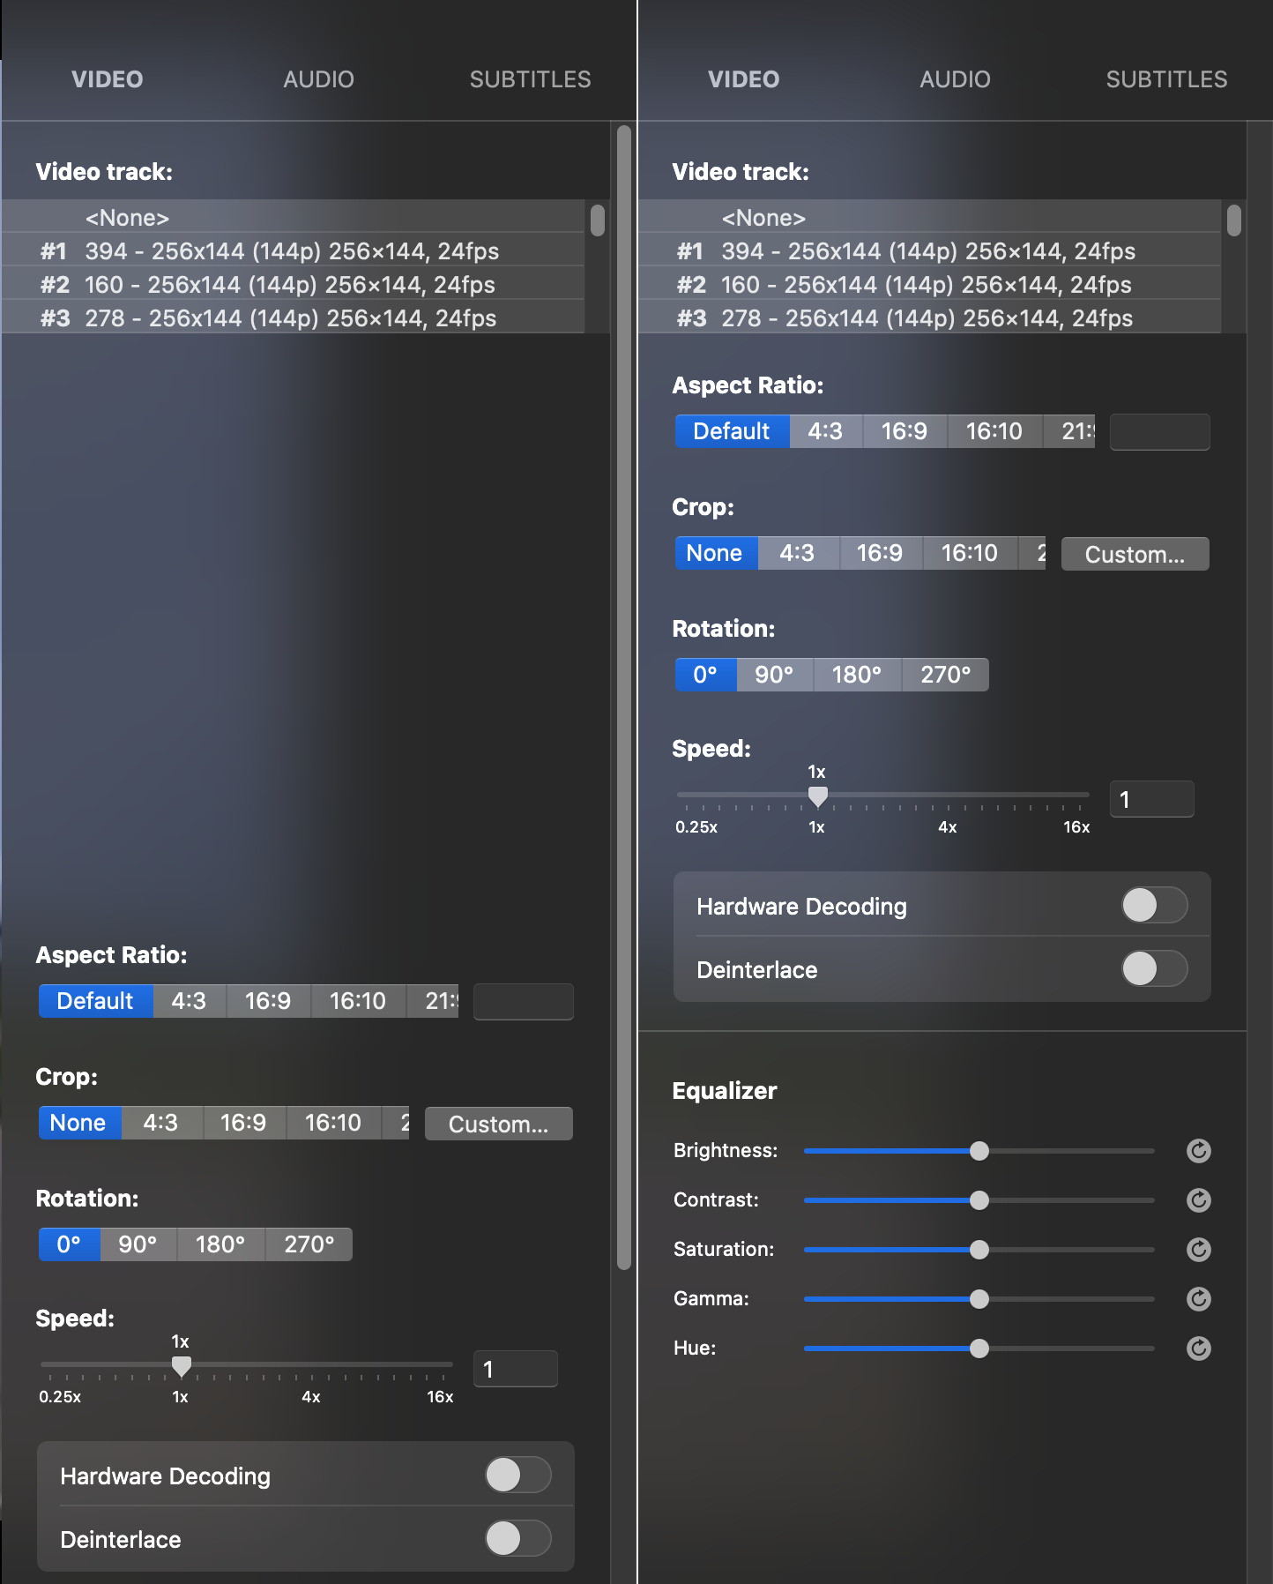Click the reset icon beside Saturation

[x=1198, y=1250]
